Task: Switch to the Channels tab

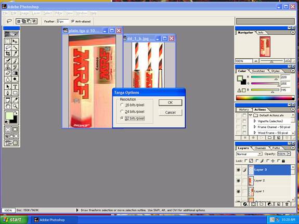Action: click(260, 148)
